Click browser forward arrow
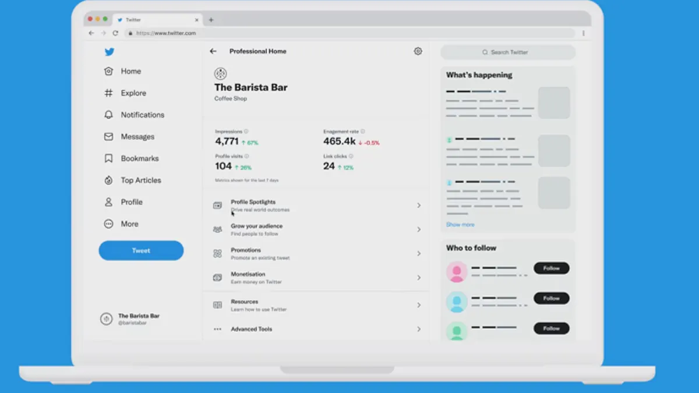Screen dimensions: 699x393 [x=103, y=33]
